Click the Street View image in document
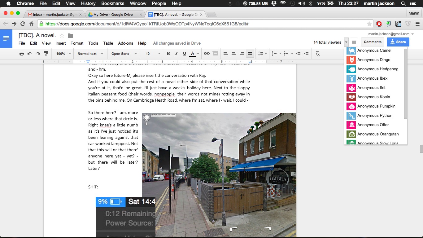This screenshot has width=423, height=238. click(219, 175)
